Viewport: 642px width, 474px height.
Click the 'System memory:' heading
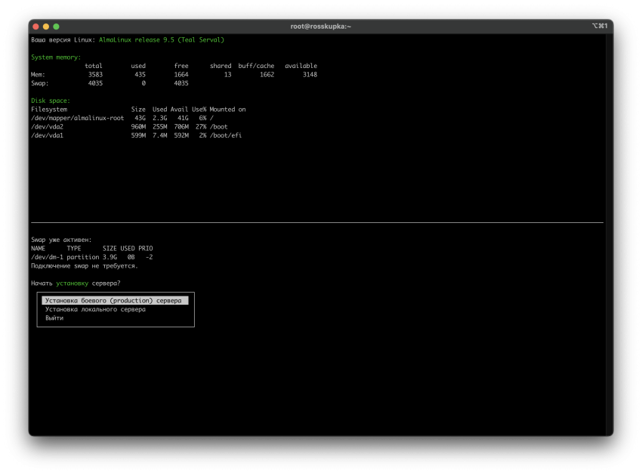click(56, 57)
